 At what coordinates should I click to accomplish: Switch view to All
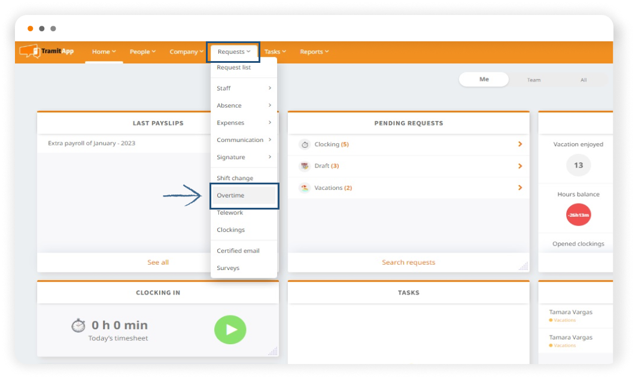coord(583,80)
